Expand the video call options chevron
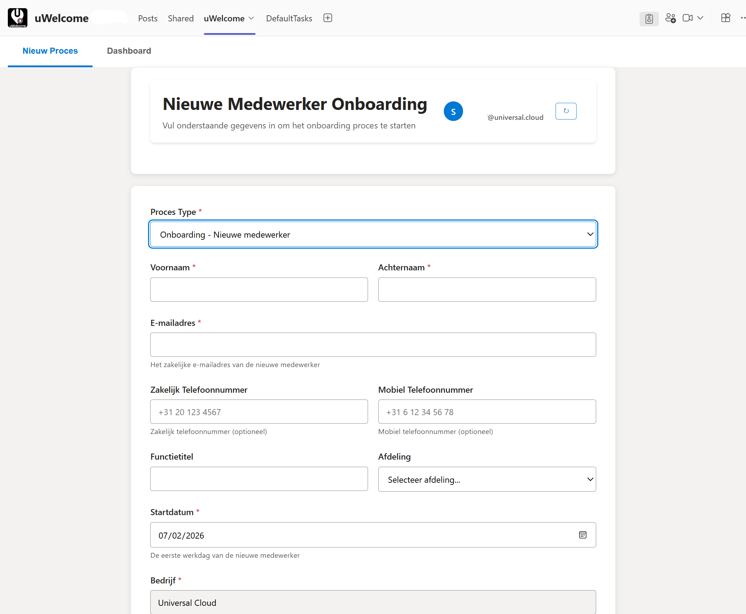The image size is (746, 614). point(701,18)
